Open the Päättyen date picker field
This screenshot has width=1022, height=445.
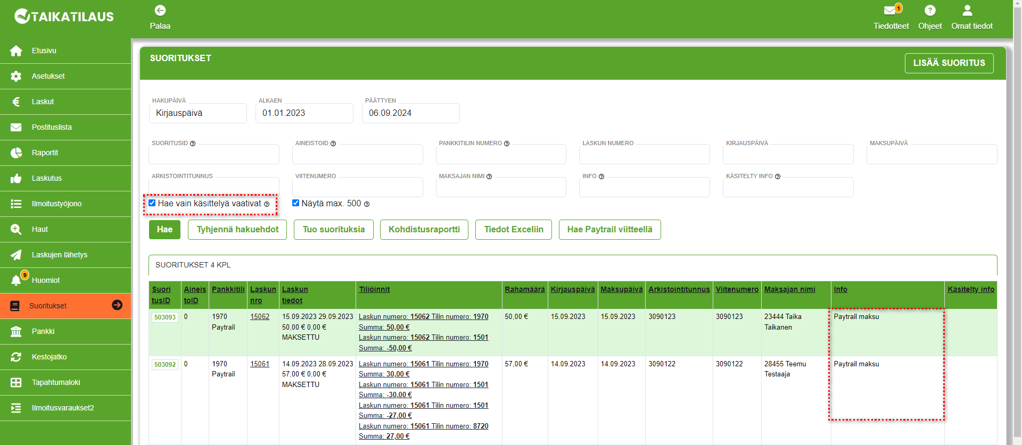410,113
